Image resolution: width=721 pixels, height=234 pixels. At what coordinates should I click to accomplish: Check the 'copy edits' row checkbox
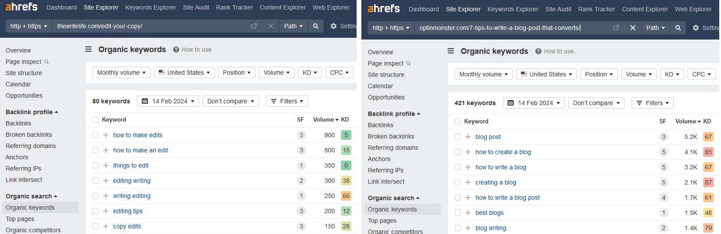click(95, 226)
